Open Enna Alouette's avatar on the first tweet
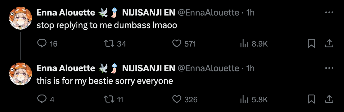Image resolution: width=344 pixels, height=112 pixels. [x=20, y=18]
